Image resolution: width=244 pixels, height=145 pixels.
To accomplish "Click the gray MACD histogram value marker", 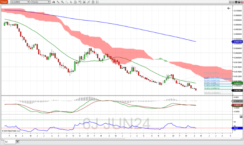I will click(237, 101).
